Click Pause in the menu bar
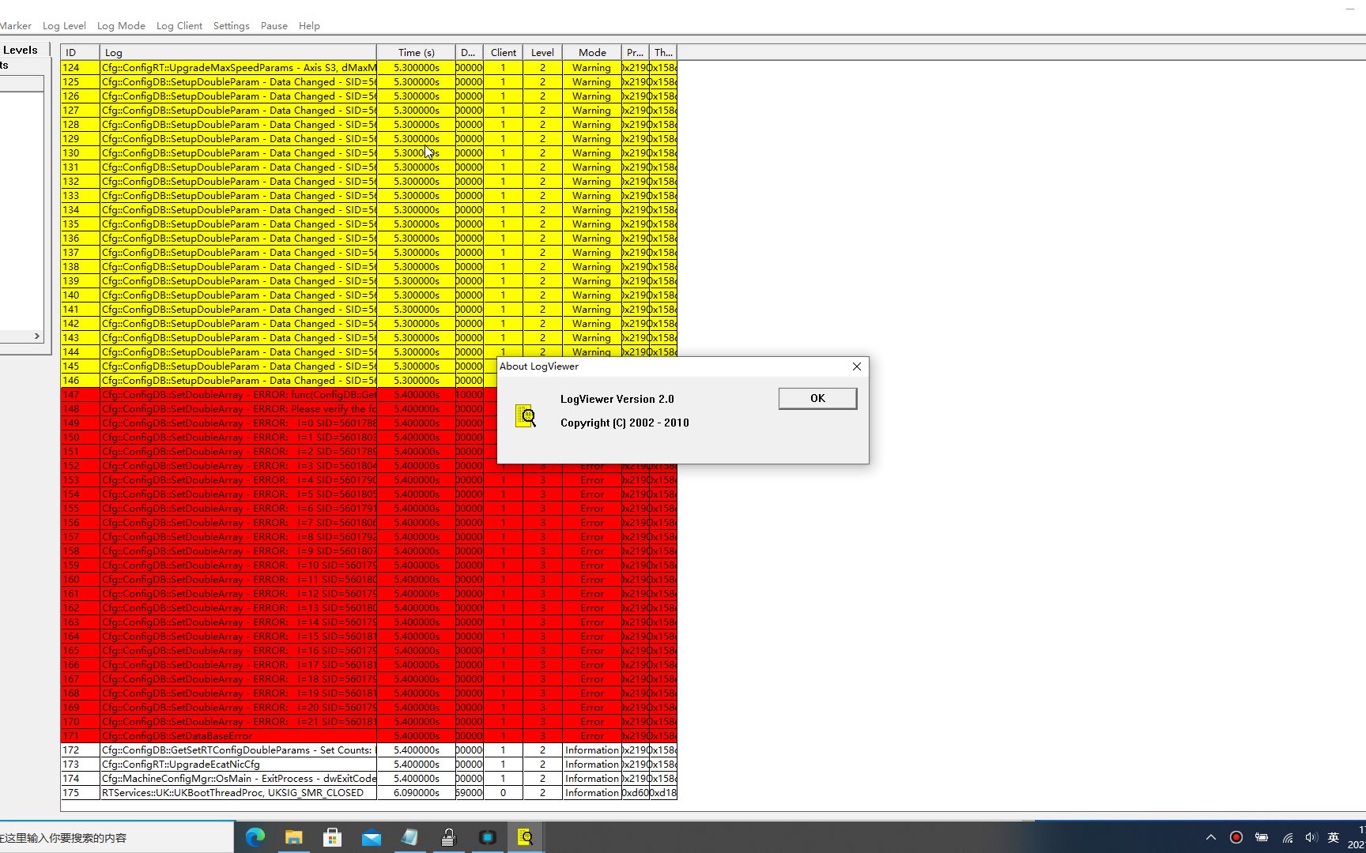This screenshot has width=1366, height=853. [274, 26]
